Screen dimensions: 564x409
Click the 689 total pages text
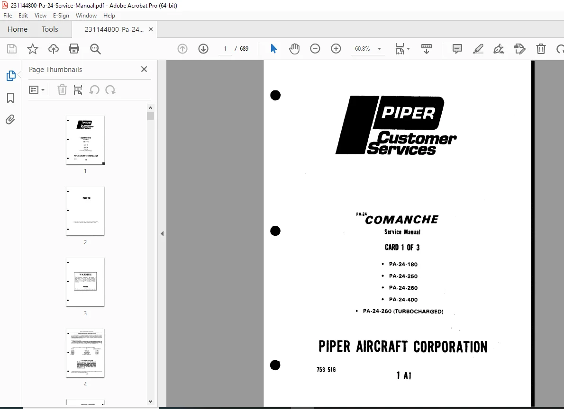pyautogui.click(x=244, y=49)
